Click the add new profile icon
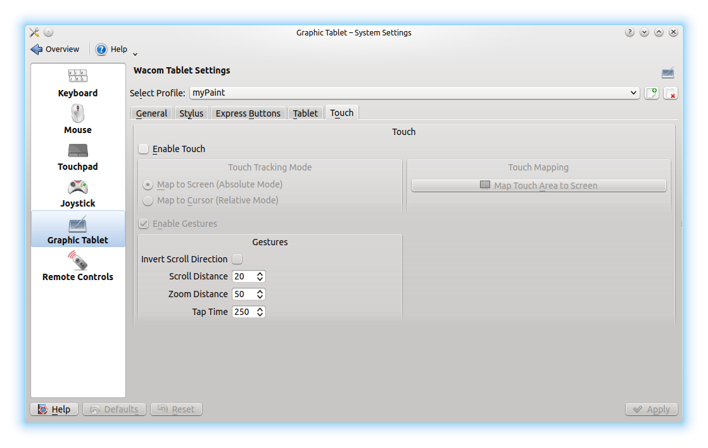 click(x=652, y=93)
